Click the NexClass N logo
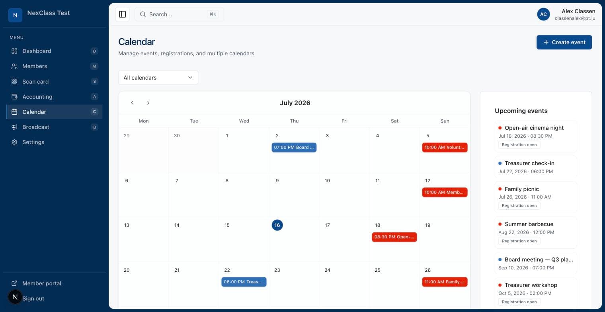The height and width of the screenshot is (312, 605). (x=15, y=15)
